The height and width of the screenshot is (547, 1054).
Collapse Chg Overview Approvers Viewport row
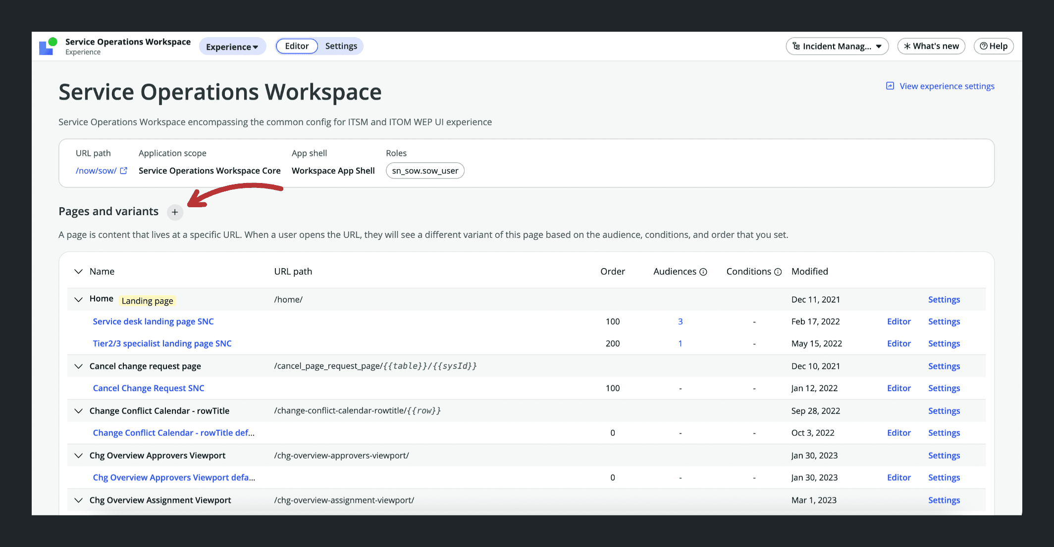click(x=78, y=456)
